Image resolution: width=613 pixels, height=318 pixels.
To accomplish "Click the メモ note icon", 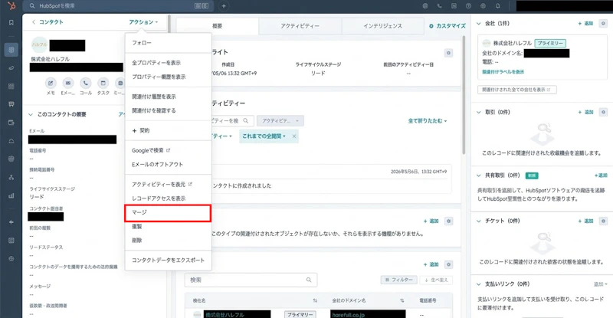I will point(51,83).
